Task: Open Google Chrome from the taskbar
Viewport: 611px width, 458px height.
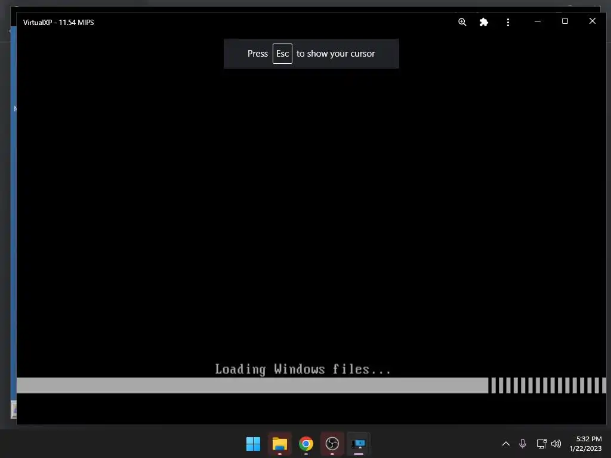Action: [306, 444]
